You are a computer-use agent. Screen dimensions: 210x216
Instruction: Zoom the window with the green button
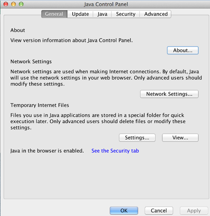coord(21,4)
